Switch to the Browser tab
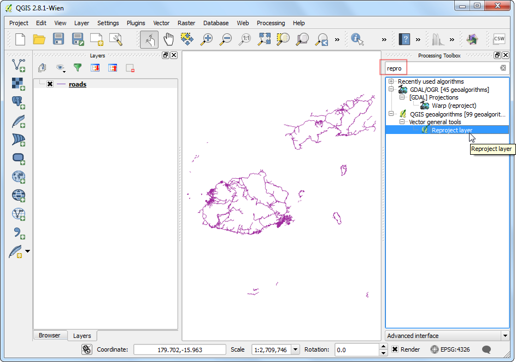Image resolution: width=516 pixels, height=362 pixels. click(x=49, y=335)
